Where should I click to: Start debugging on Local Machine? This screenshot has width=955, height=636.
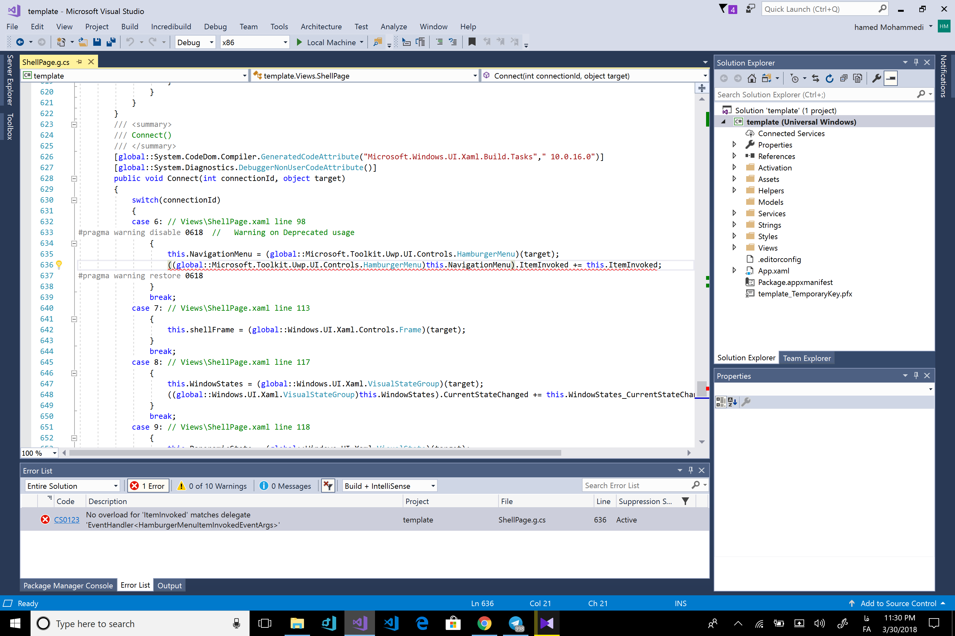coord(299,42)
